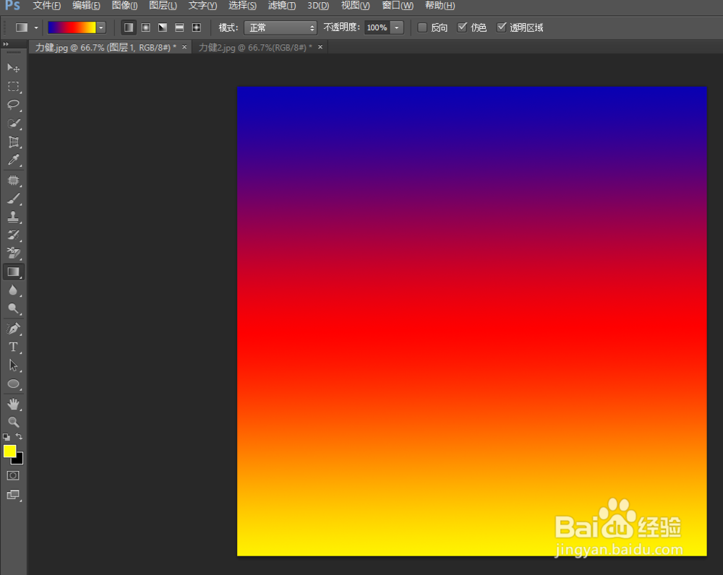The image size is (723, 575).
Task: Select the Pen tool
Action: click(13, 329)
